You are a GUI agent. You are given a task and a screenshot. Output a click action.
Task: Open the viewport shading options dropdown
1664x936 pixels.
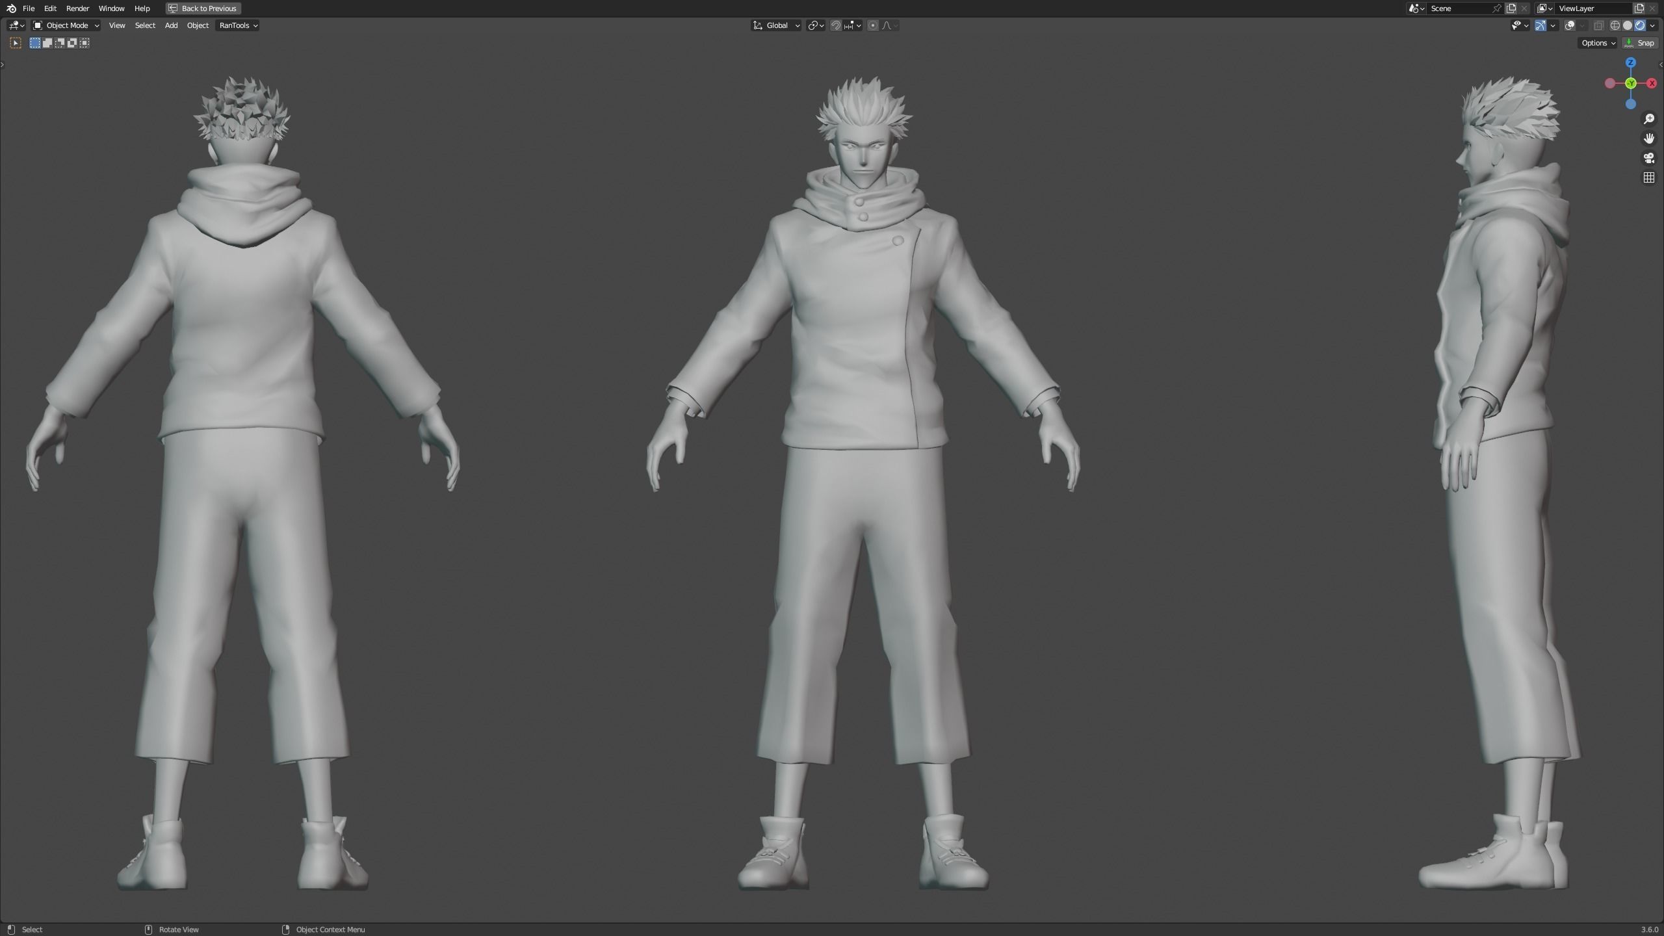pyautogui.click(x=1652, y=25)
